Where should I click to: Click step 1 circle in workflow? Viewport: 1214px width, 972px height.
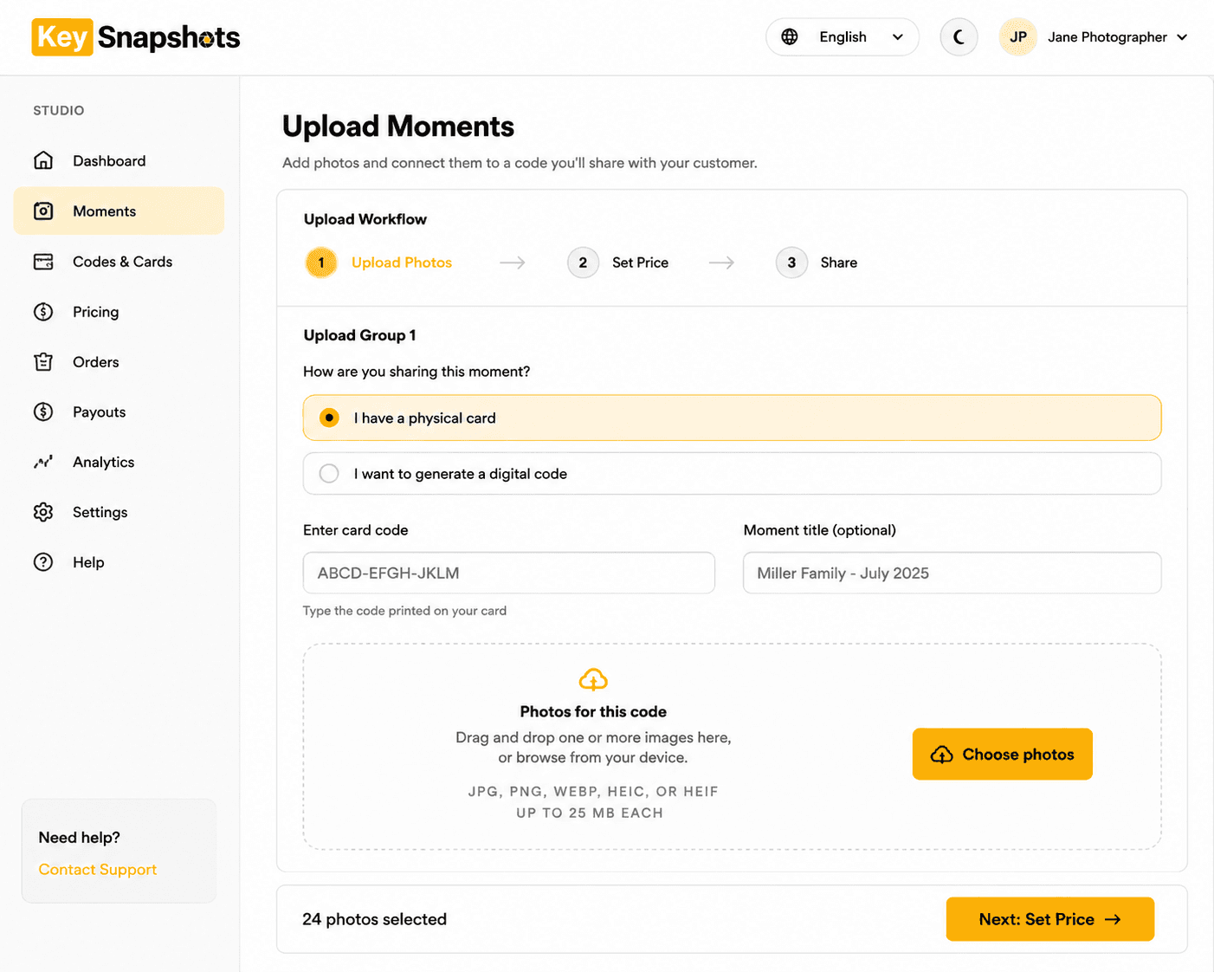tap(321, 262)
